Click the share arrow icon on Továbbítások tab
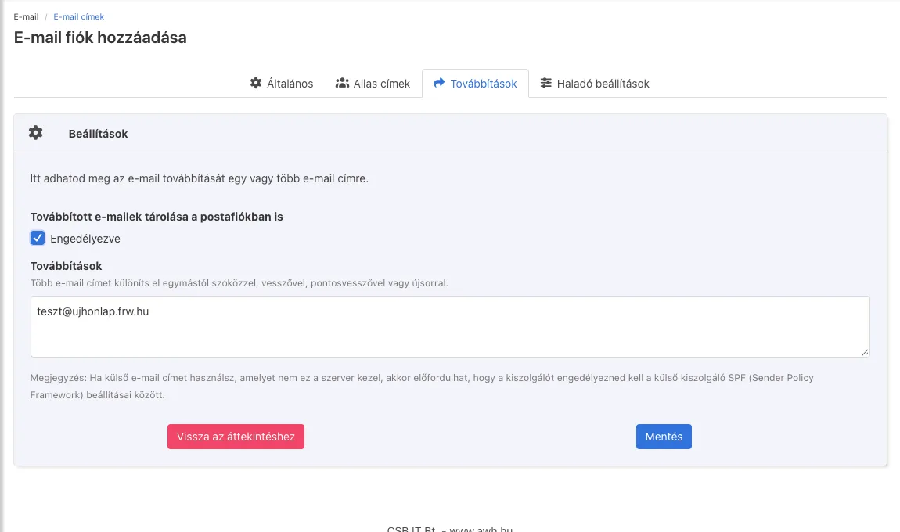Image resolution: width=900 pixels, height=532 pixels. coord(439,83)
